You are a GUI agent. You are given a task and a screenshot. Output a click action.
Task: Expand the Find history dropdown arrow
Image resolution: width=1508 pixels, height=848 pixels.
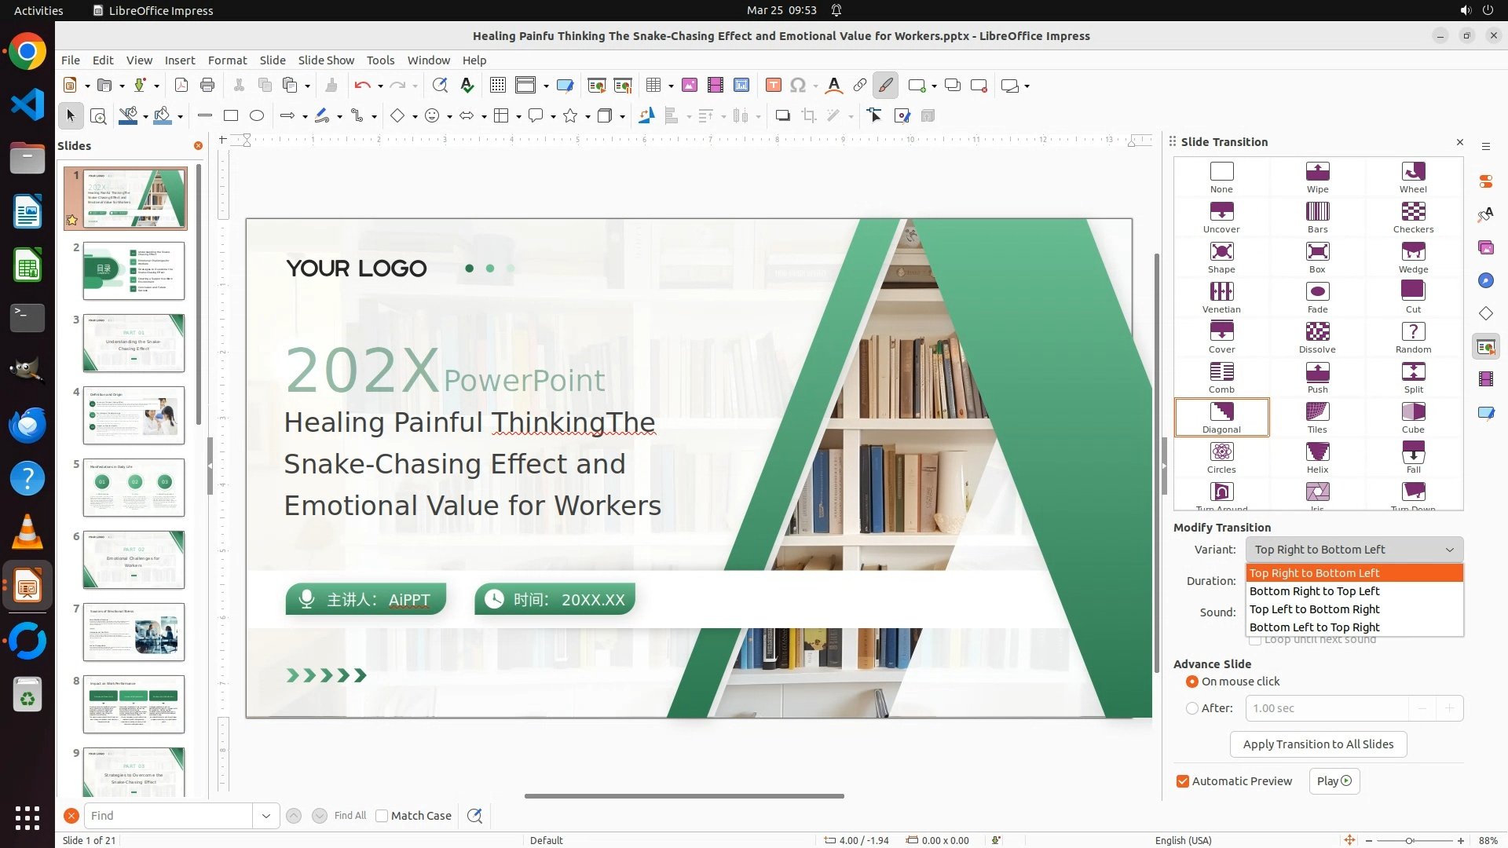[x=266, y=816]
